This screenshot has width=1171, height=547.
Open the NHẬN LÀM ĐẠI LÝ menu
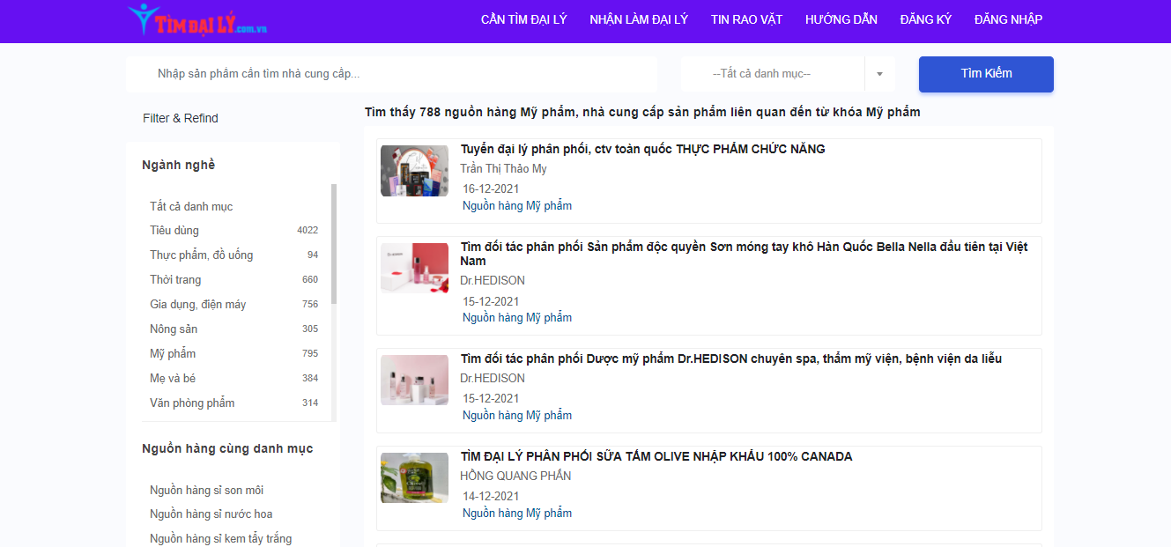[639, 18]
